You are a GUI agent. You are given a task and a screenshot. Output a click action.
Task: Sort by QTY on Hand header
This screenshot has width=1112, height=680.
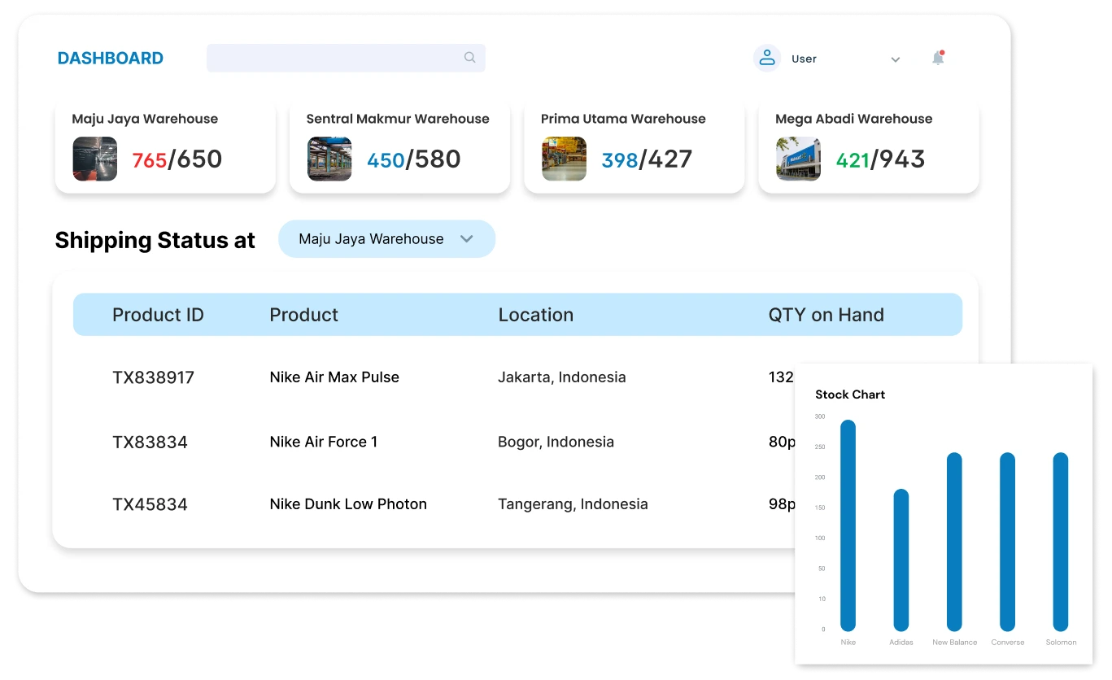point(826,315)
